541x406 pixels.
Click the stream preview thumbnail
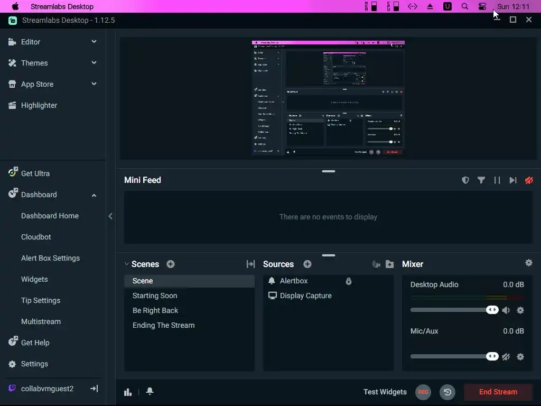click(x=328, y=98)
